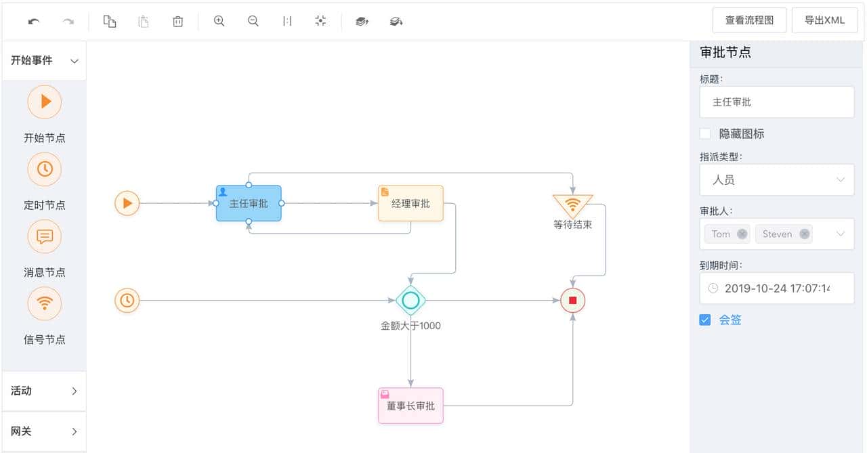Enable the 隐藏图标 checkbox
Screen dimensions: 867x453
(704, 133)
